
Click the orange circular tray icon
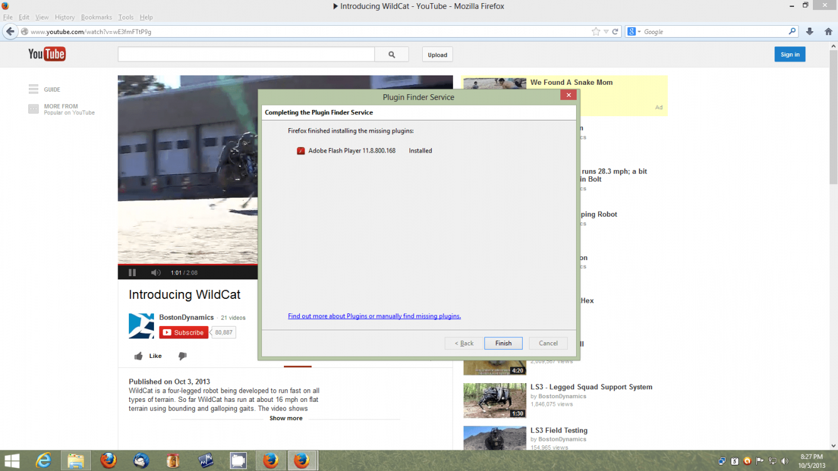[x=747, y=461]
